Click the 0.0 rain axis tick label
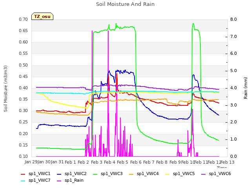The width and height of the screenshot is (251, 188). pos(233,156)
